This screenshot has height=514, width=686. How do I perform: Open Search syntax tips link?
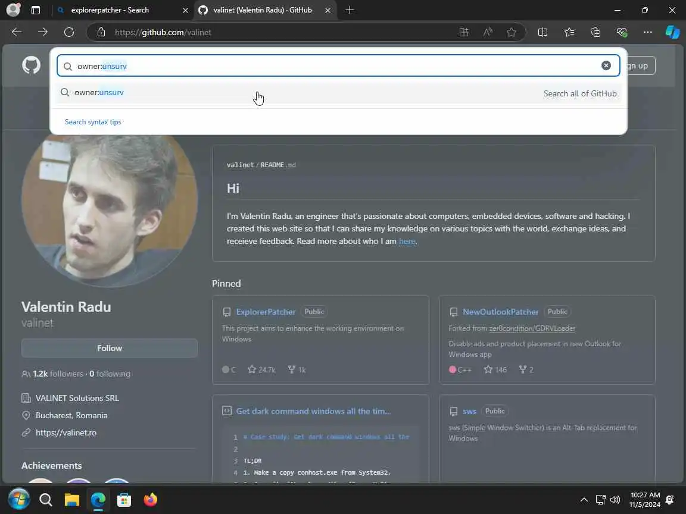tap(93, 122)
